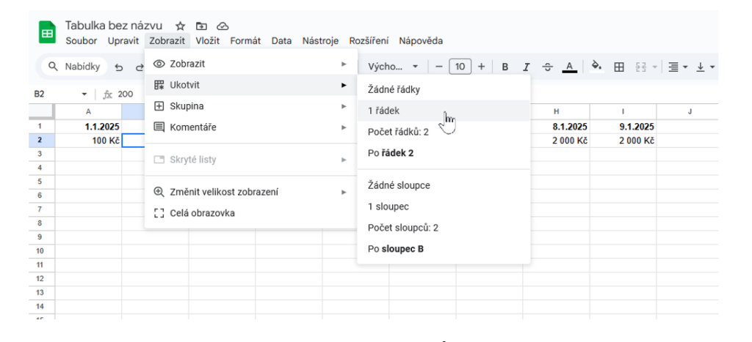The image size is (752, 342).
Task: Open the Google Sheets home icon
Action: pos(48,33)
